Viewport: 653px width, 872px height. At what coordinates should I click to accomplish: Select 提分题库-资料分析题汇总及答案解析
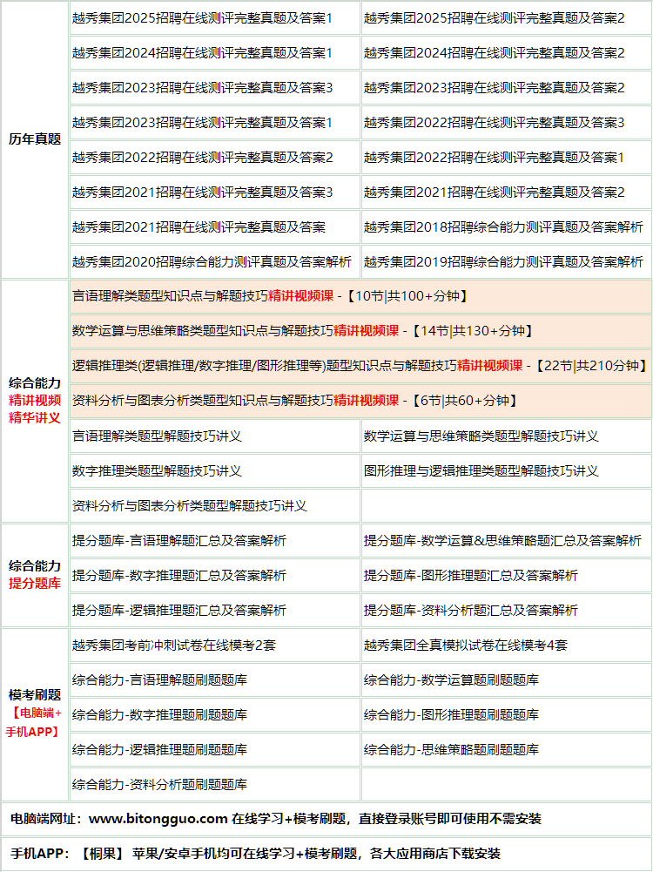tap(471, 610)
